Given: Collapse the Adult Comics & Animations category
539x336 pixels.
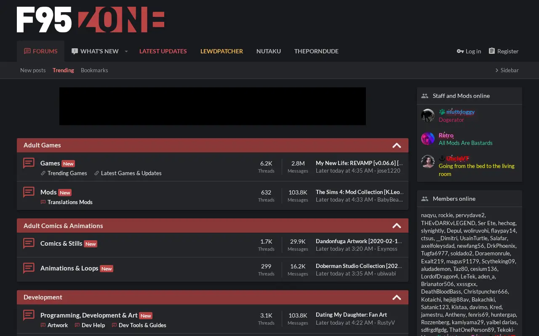Looking at the screenshot, I should 397,226.
